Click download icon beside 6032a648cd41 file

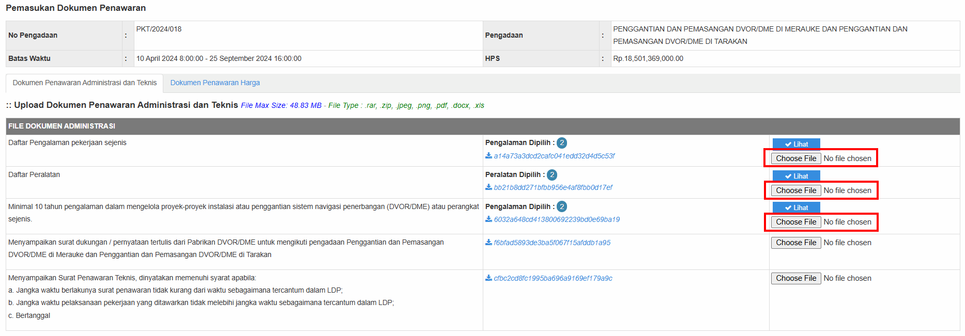tap(488, 219)
